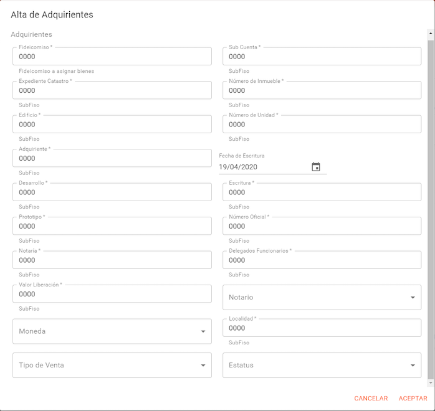Click the Fecha de Escritura date field
Image resolution: width=435 pixels, height=411 pixels.
point(262,167)
